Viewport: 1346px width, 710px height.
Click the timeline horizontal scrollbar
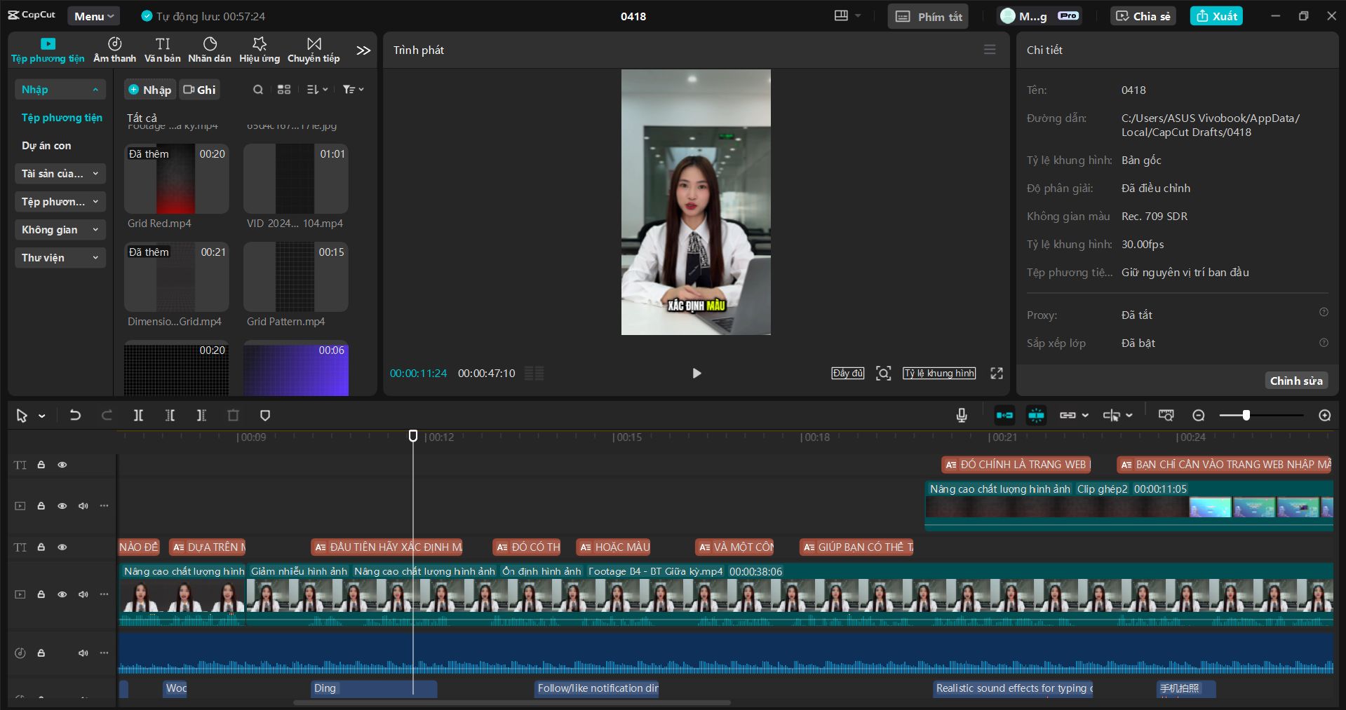click(x=511, y=702)
